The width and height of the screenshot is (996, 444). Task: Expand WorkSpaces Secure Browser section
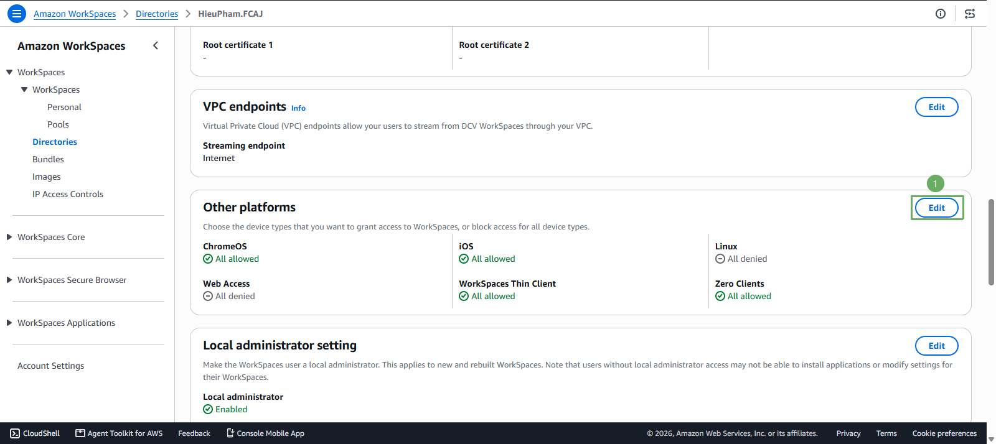click(x=9, y=280)
